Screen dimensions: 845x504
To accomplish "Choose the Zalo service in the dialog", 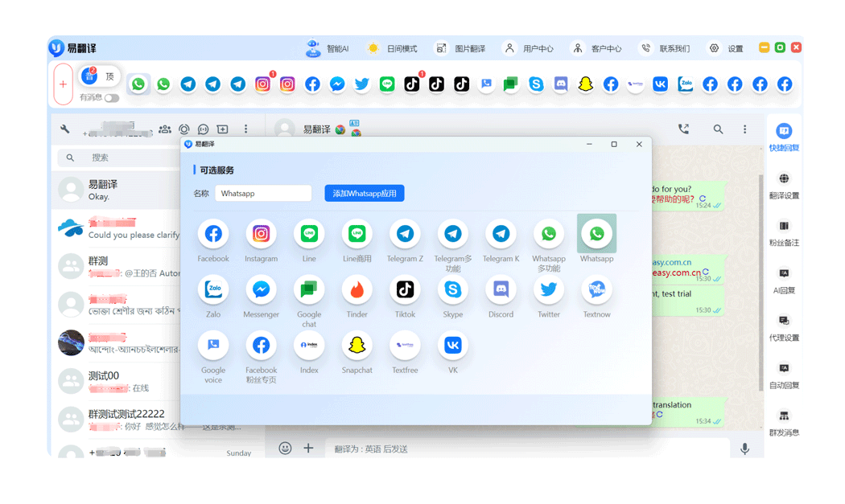I will 213,289.
